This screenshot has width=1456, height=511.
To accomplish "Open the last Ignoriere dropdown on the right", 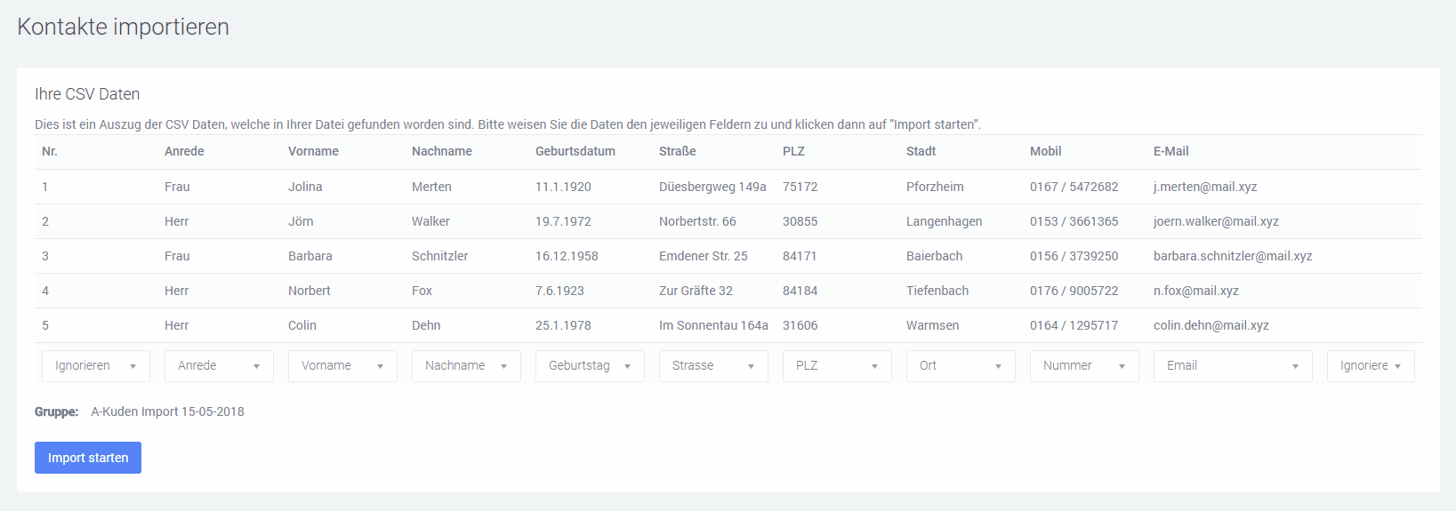I will tap(1370, 366).
